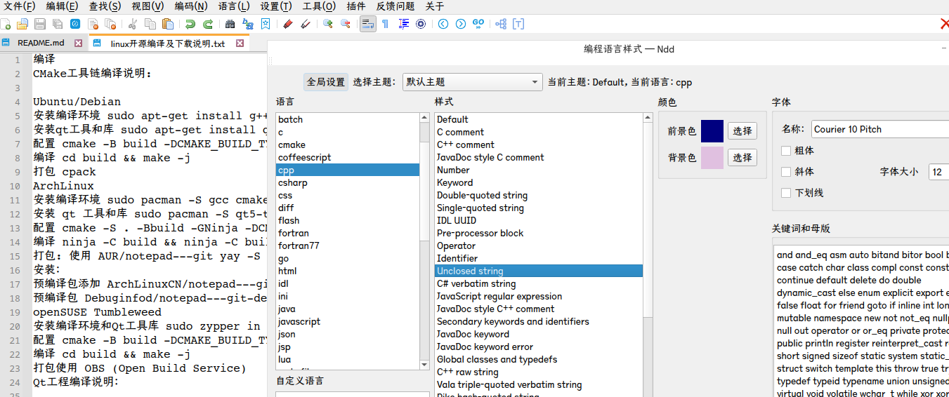The image size is (949, 397).
Task: Click the clear marks brush icon
Action: (306, 24)
